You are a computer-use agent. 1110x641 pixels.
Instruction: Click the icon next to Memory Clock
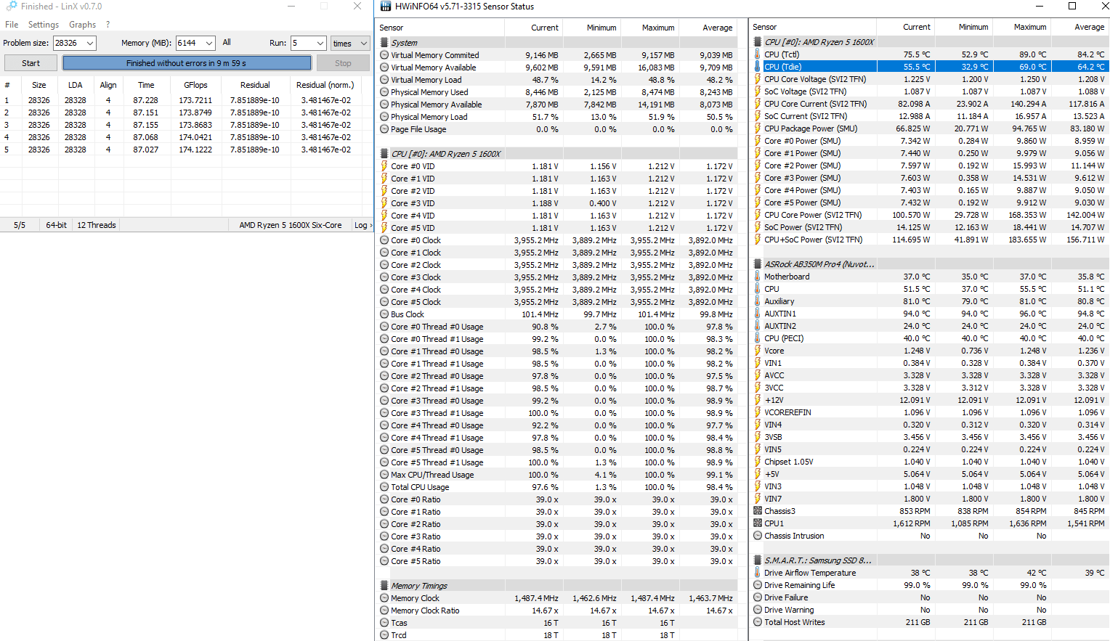pyautogui.click(x=384, y=598)
